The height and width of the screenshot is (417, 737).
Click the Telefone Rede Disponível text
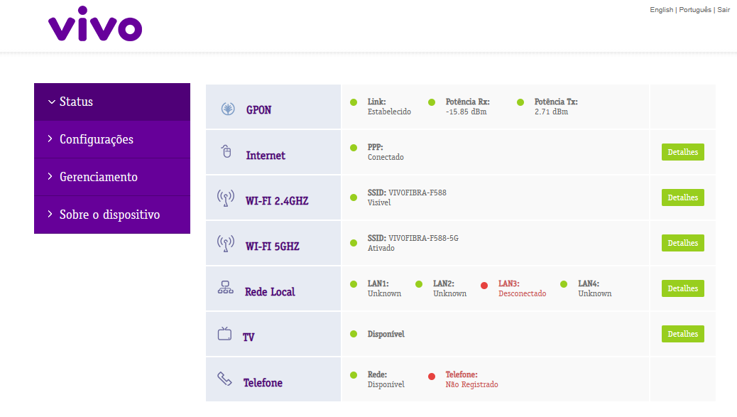(386, 384)
